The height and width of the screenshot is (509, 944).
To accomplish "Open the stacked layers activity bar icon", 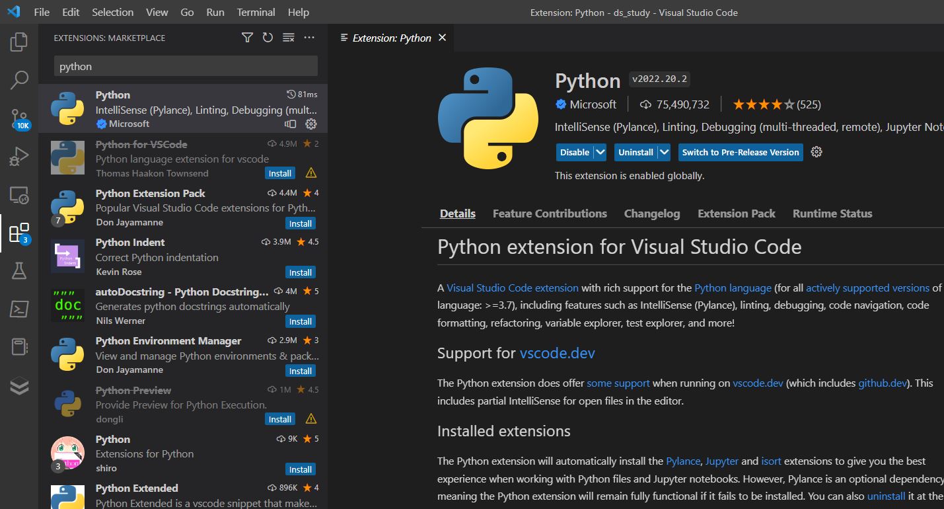I will click(19, 385).
